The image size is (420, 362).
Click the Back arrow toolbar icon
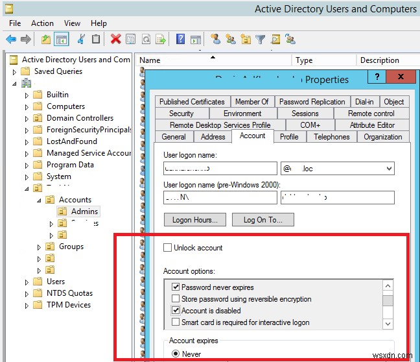point(11,40)
